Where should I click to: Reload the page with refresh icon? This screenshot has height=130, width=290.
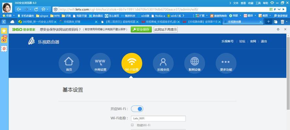36,9
